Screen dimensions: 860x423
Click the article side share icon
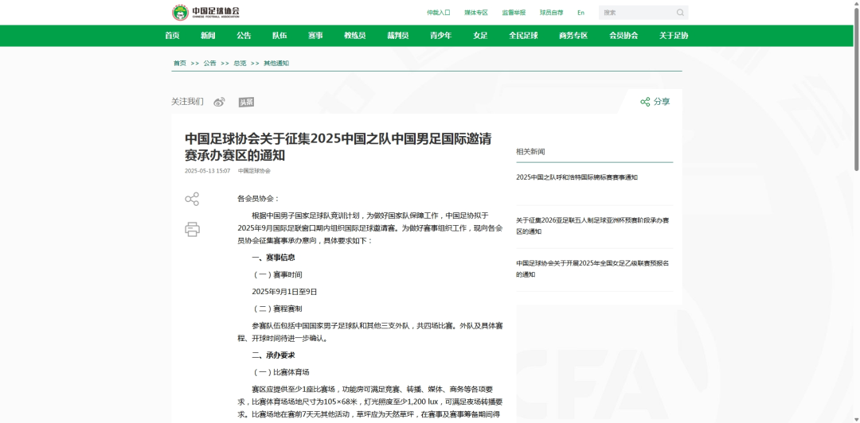(x=192, y=199)
